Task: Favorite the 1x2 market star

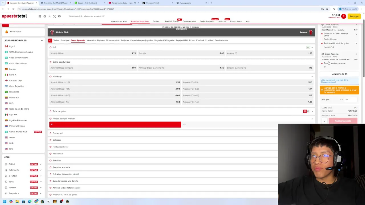Action: coord(50,47)
